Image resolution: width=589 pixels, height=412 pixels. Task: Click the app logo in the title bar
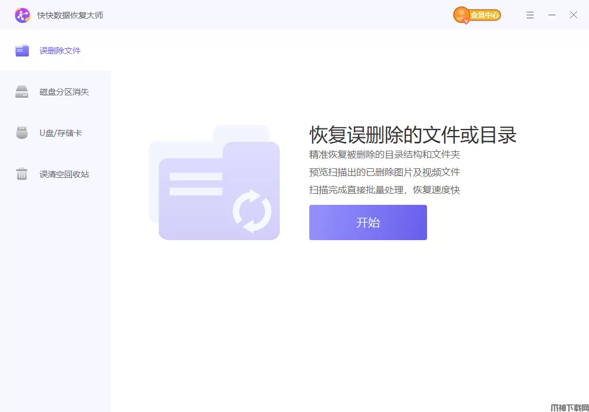22,15
